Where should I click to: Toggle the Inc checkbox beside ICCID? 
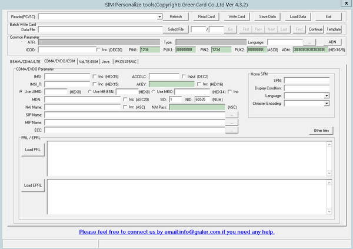[x=98, y=50]
